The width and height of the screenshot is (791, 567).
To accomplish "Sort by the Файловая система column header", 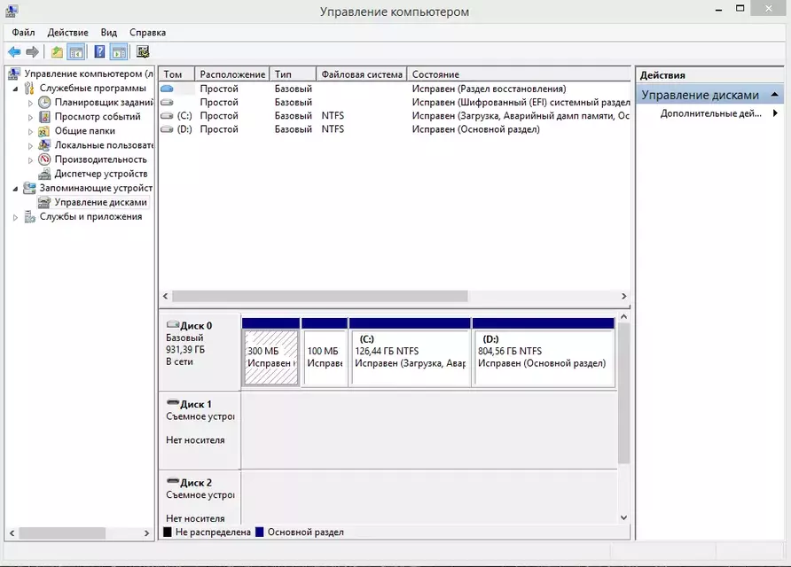I will (x=362, y=74).
